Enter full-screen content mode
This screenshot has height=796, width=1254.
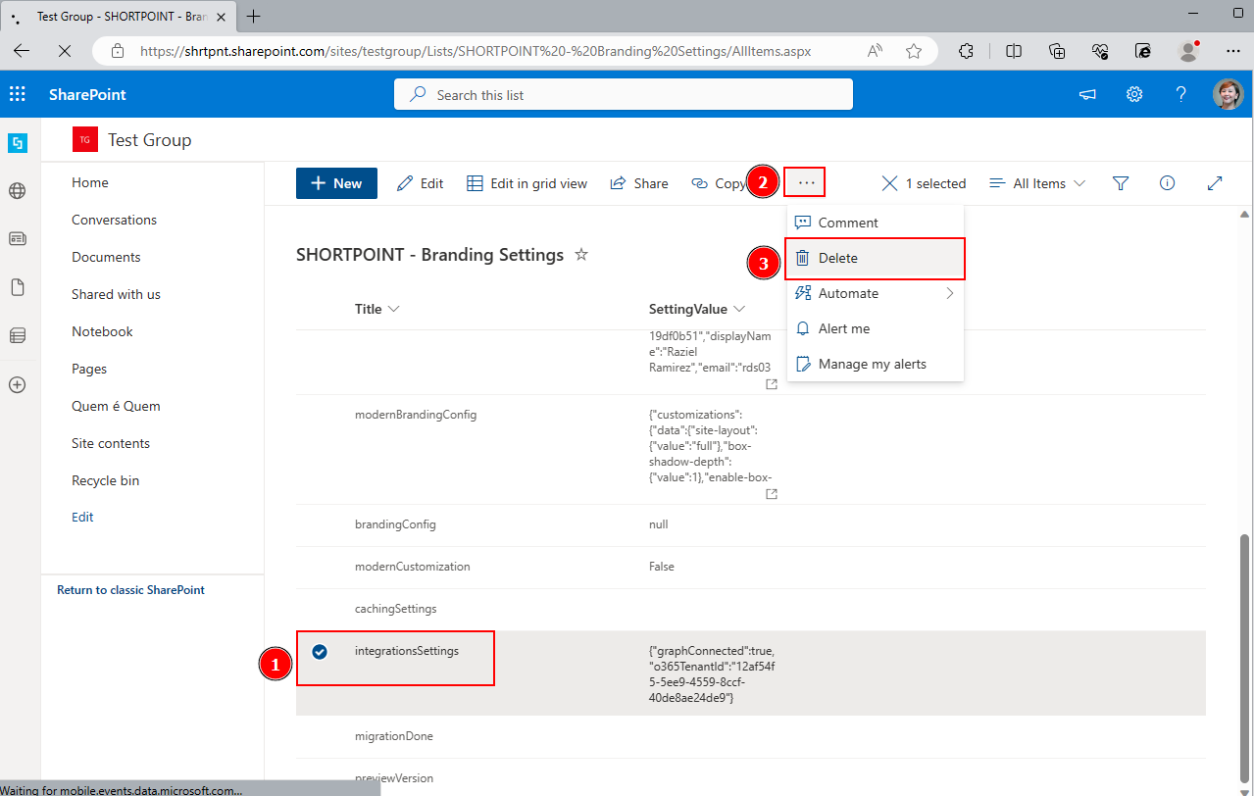(x=1215, y=183)
